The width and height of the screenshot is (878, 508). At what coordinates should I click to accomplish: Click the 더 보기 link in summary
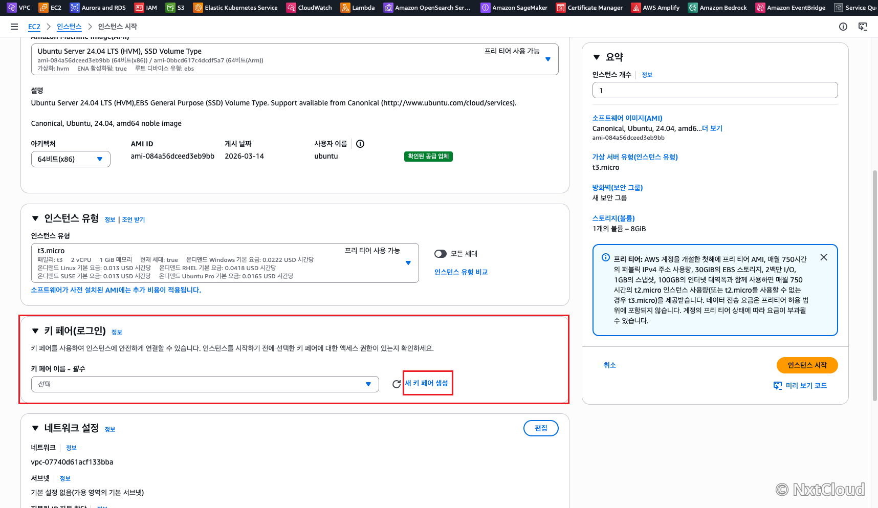coord(712,128)
